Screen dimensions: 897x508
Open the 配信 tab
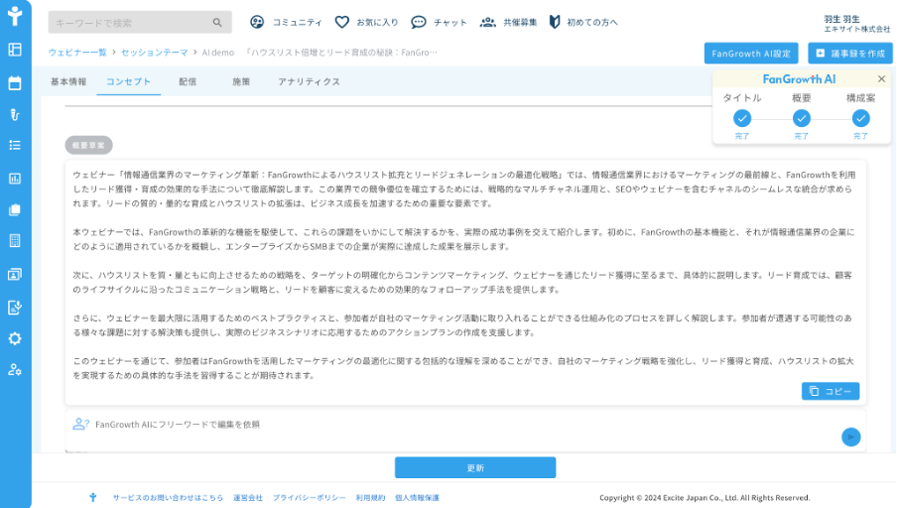click(x=188, y=81)
